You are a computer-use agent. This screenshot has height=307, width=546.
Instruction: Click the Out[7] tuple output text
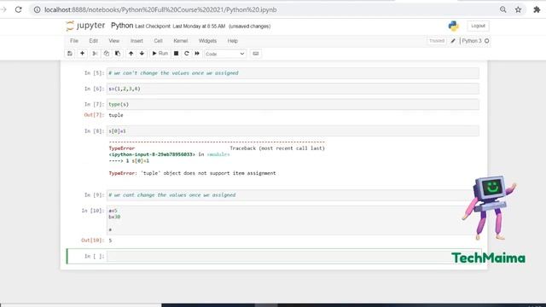point(116,115)
